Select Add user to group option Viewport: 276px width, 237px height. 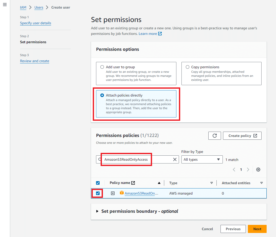pos(102,67)
